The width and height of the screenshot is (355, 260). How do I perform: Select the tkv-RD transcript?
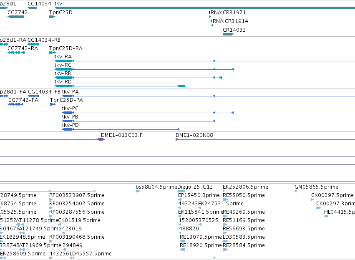pyautogui.click(x=120, y=86)
